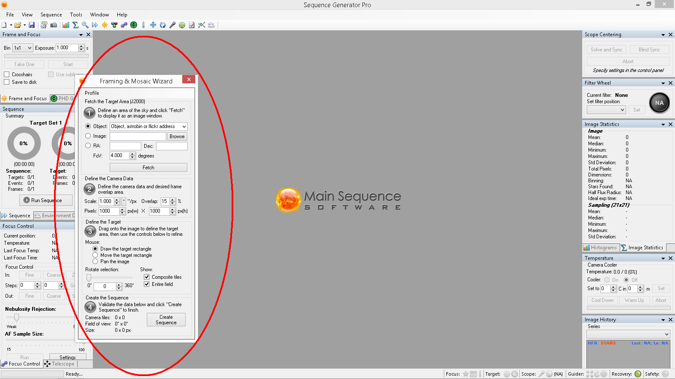Click the green PHD guiding toolbar icon
675x379 pixels.
click(x=134, y=25)
